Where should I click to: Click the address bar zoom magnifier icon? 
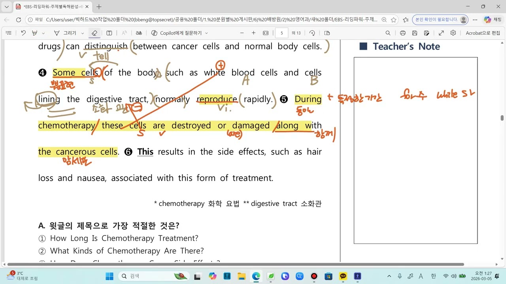(x=384, y=20)
